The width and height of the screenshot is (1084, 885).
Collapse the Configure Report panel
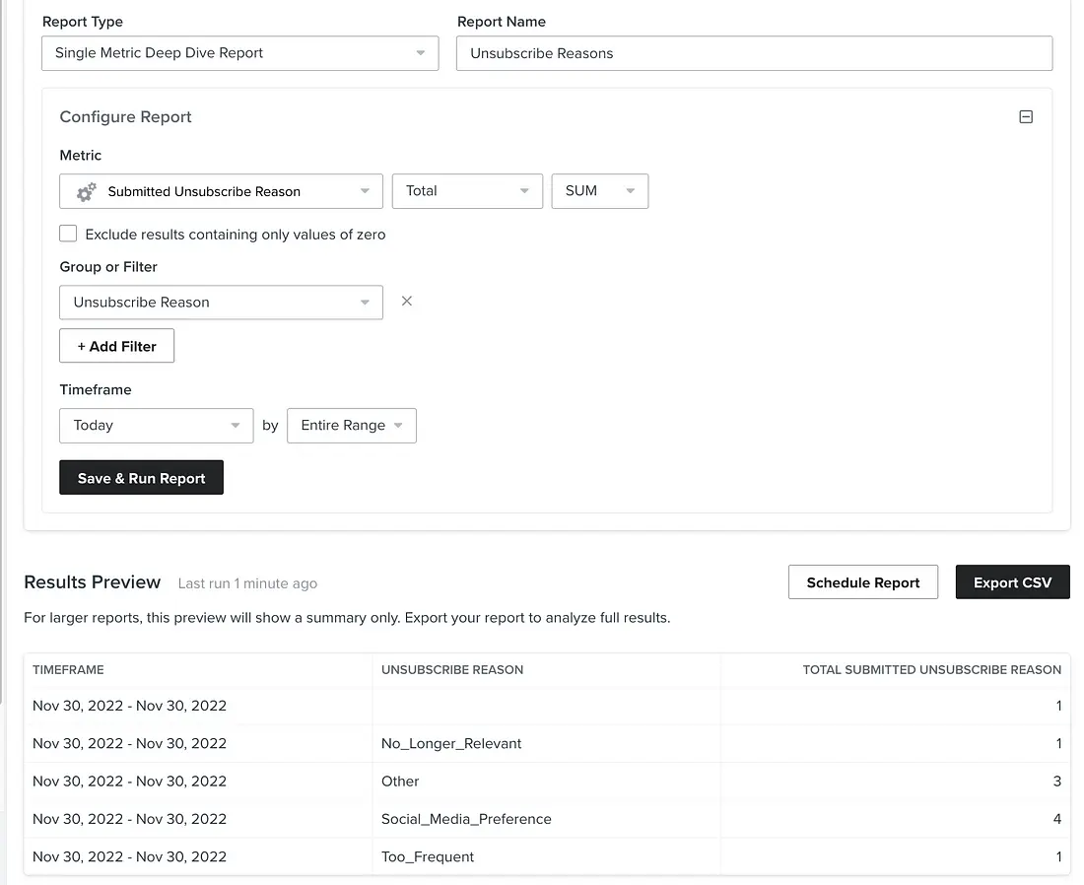[x=1026, y=117]
